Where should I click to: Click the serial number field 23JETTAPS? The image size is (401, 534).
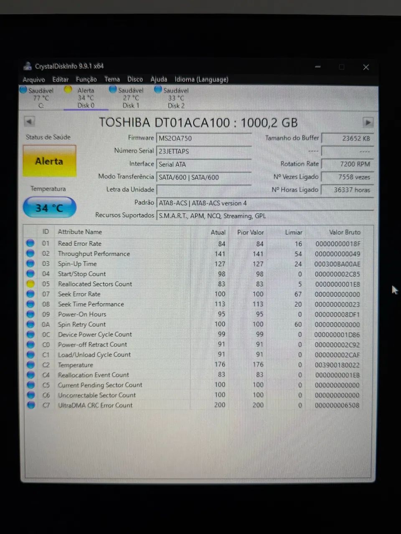point(204,151)
